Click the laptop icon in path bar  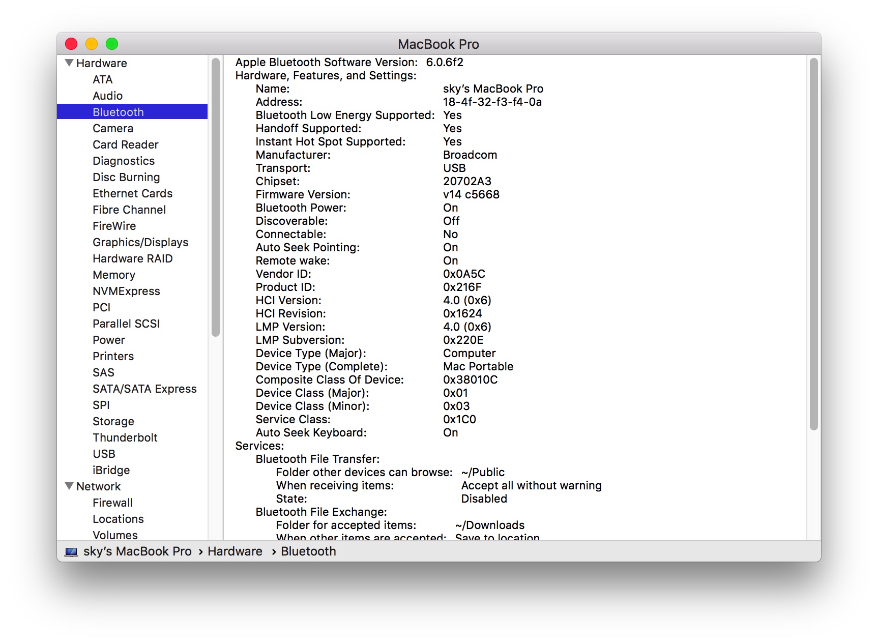(71, 552)
